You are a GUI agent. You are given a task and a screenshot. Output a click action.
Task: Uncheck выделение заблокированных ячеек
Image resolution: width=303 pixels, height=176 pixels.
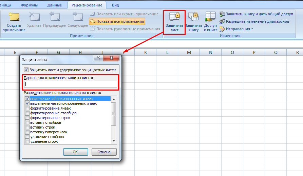point(27,99)
